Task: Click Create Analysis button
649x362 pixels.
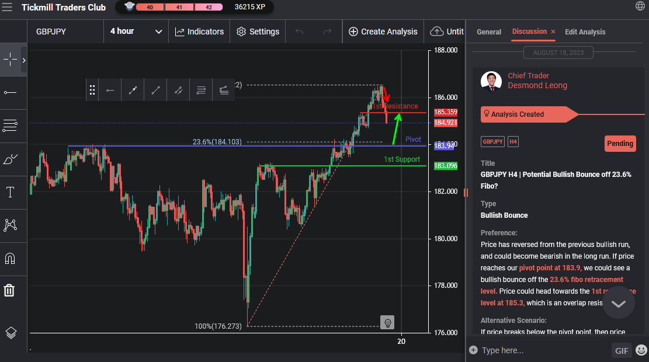Action: point(383,32)
